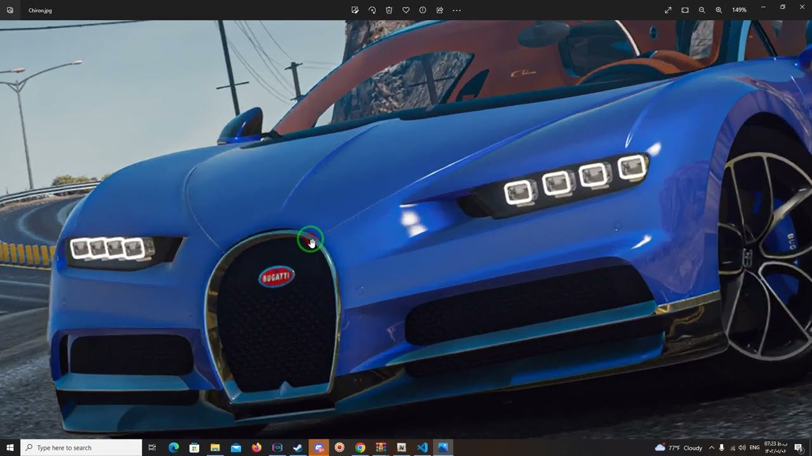
Task: Select the Photos app taskbar icon
Action: (x=443, y=448)
